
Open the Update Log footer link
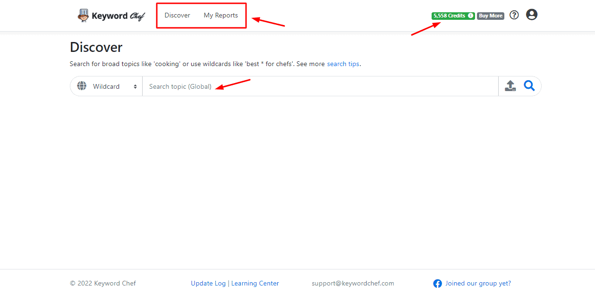point(208,284)
